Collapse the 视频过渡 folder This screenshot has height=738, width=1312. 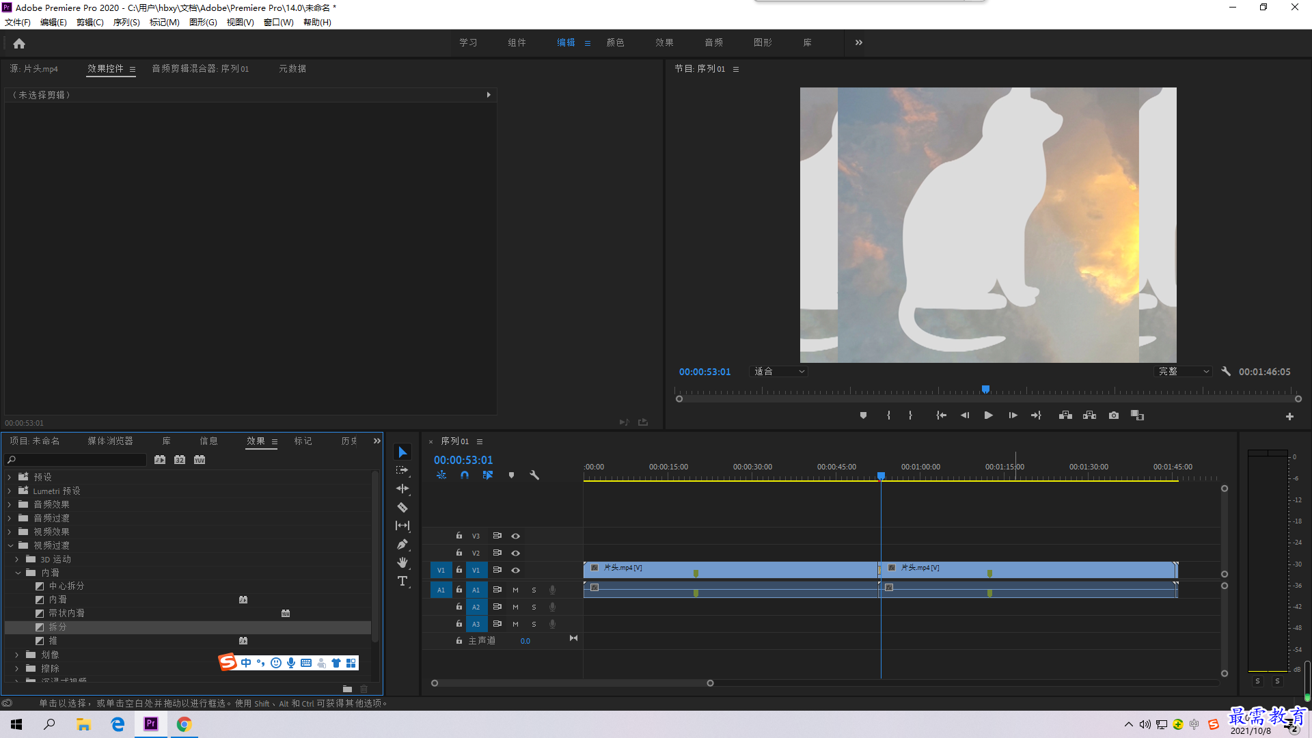(10, 545)
